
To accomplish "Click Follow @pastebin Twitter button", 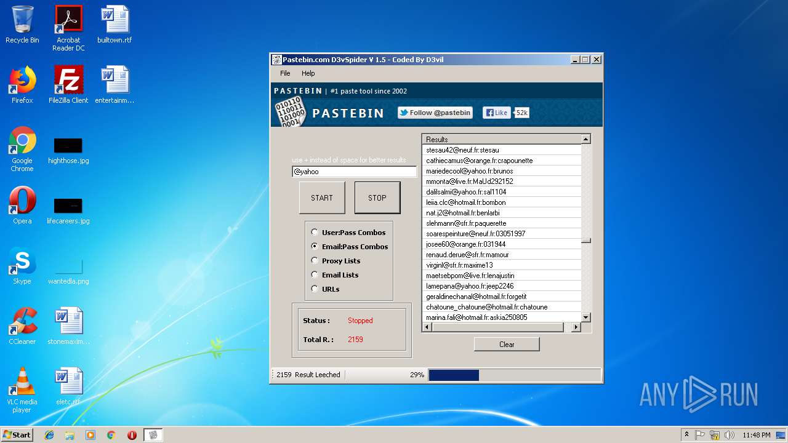I will (435, 113).
